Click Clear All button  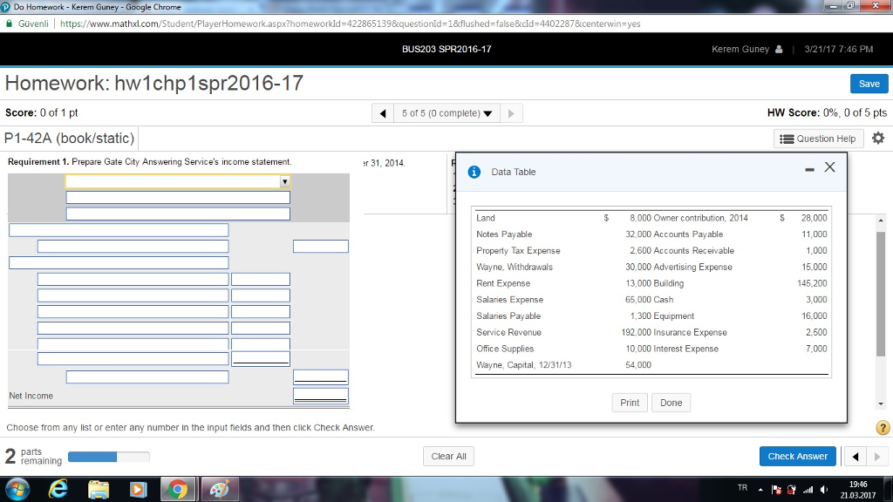click(448, 456)
